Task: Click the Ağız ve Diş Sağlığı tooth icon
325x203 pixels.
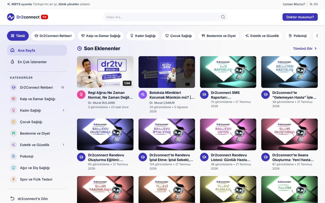Action: tap(13, 168)
